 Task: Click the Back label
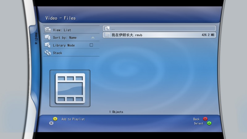pyautogui.click(x=196, y=119)
